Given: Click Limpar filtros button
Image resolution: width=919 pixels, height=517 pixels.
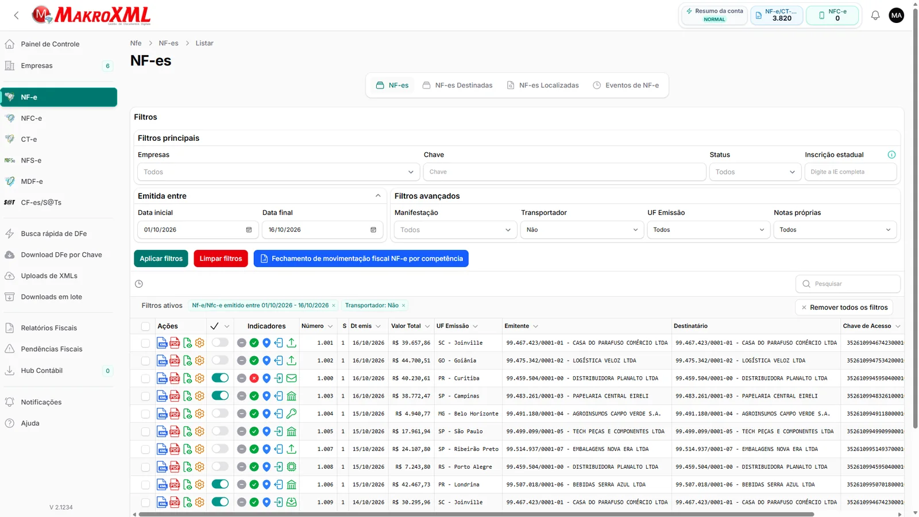Looking at the screenshot, I should (221, 258).
